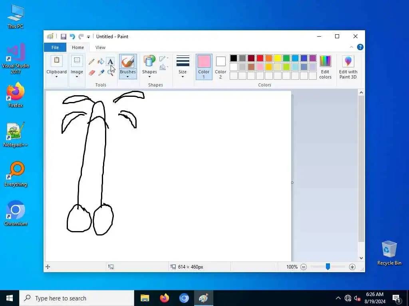
Task: Expand the Brushes dropdown arrow
Action: [x=128, y=77]
